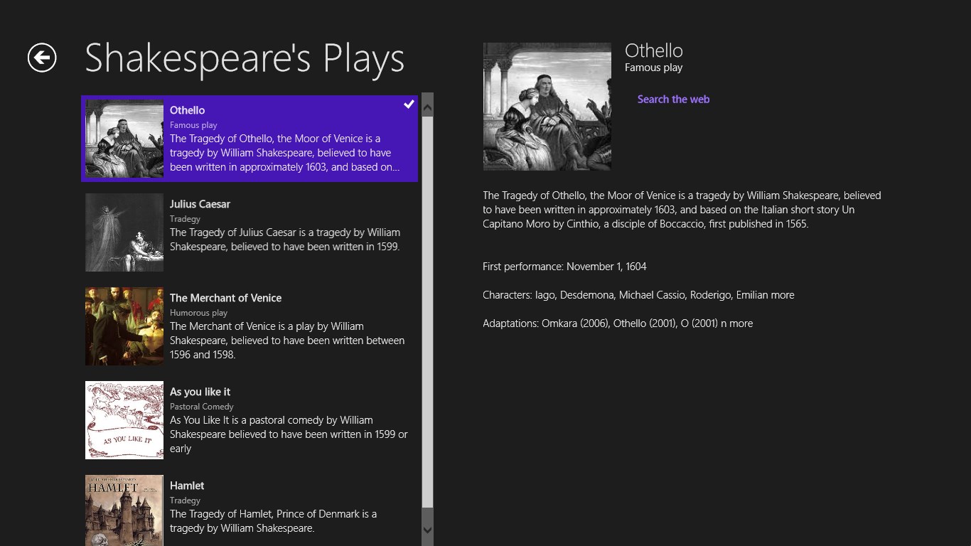
Task: Choose the As you like it title
Action: pyautogui.click(x=200, y=392)
